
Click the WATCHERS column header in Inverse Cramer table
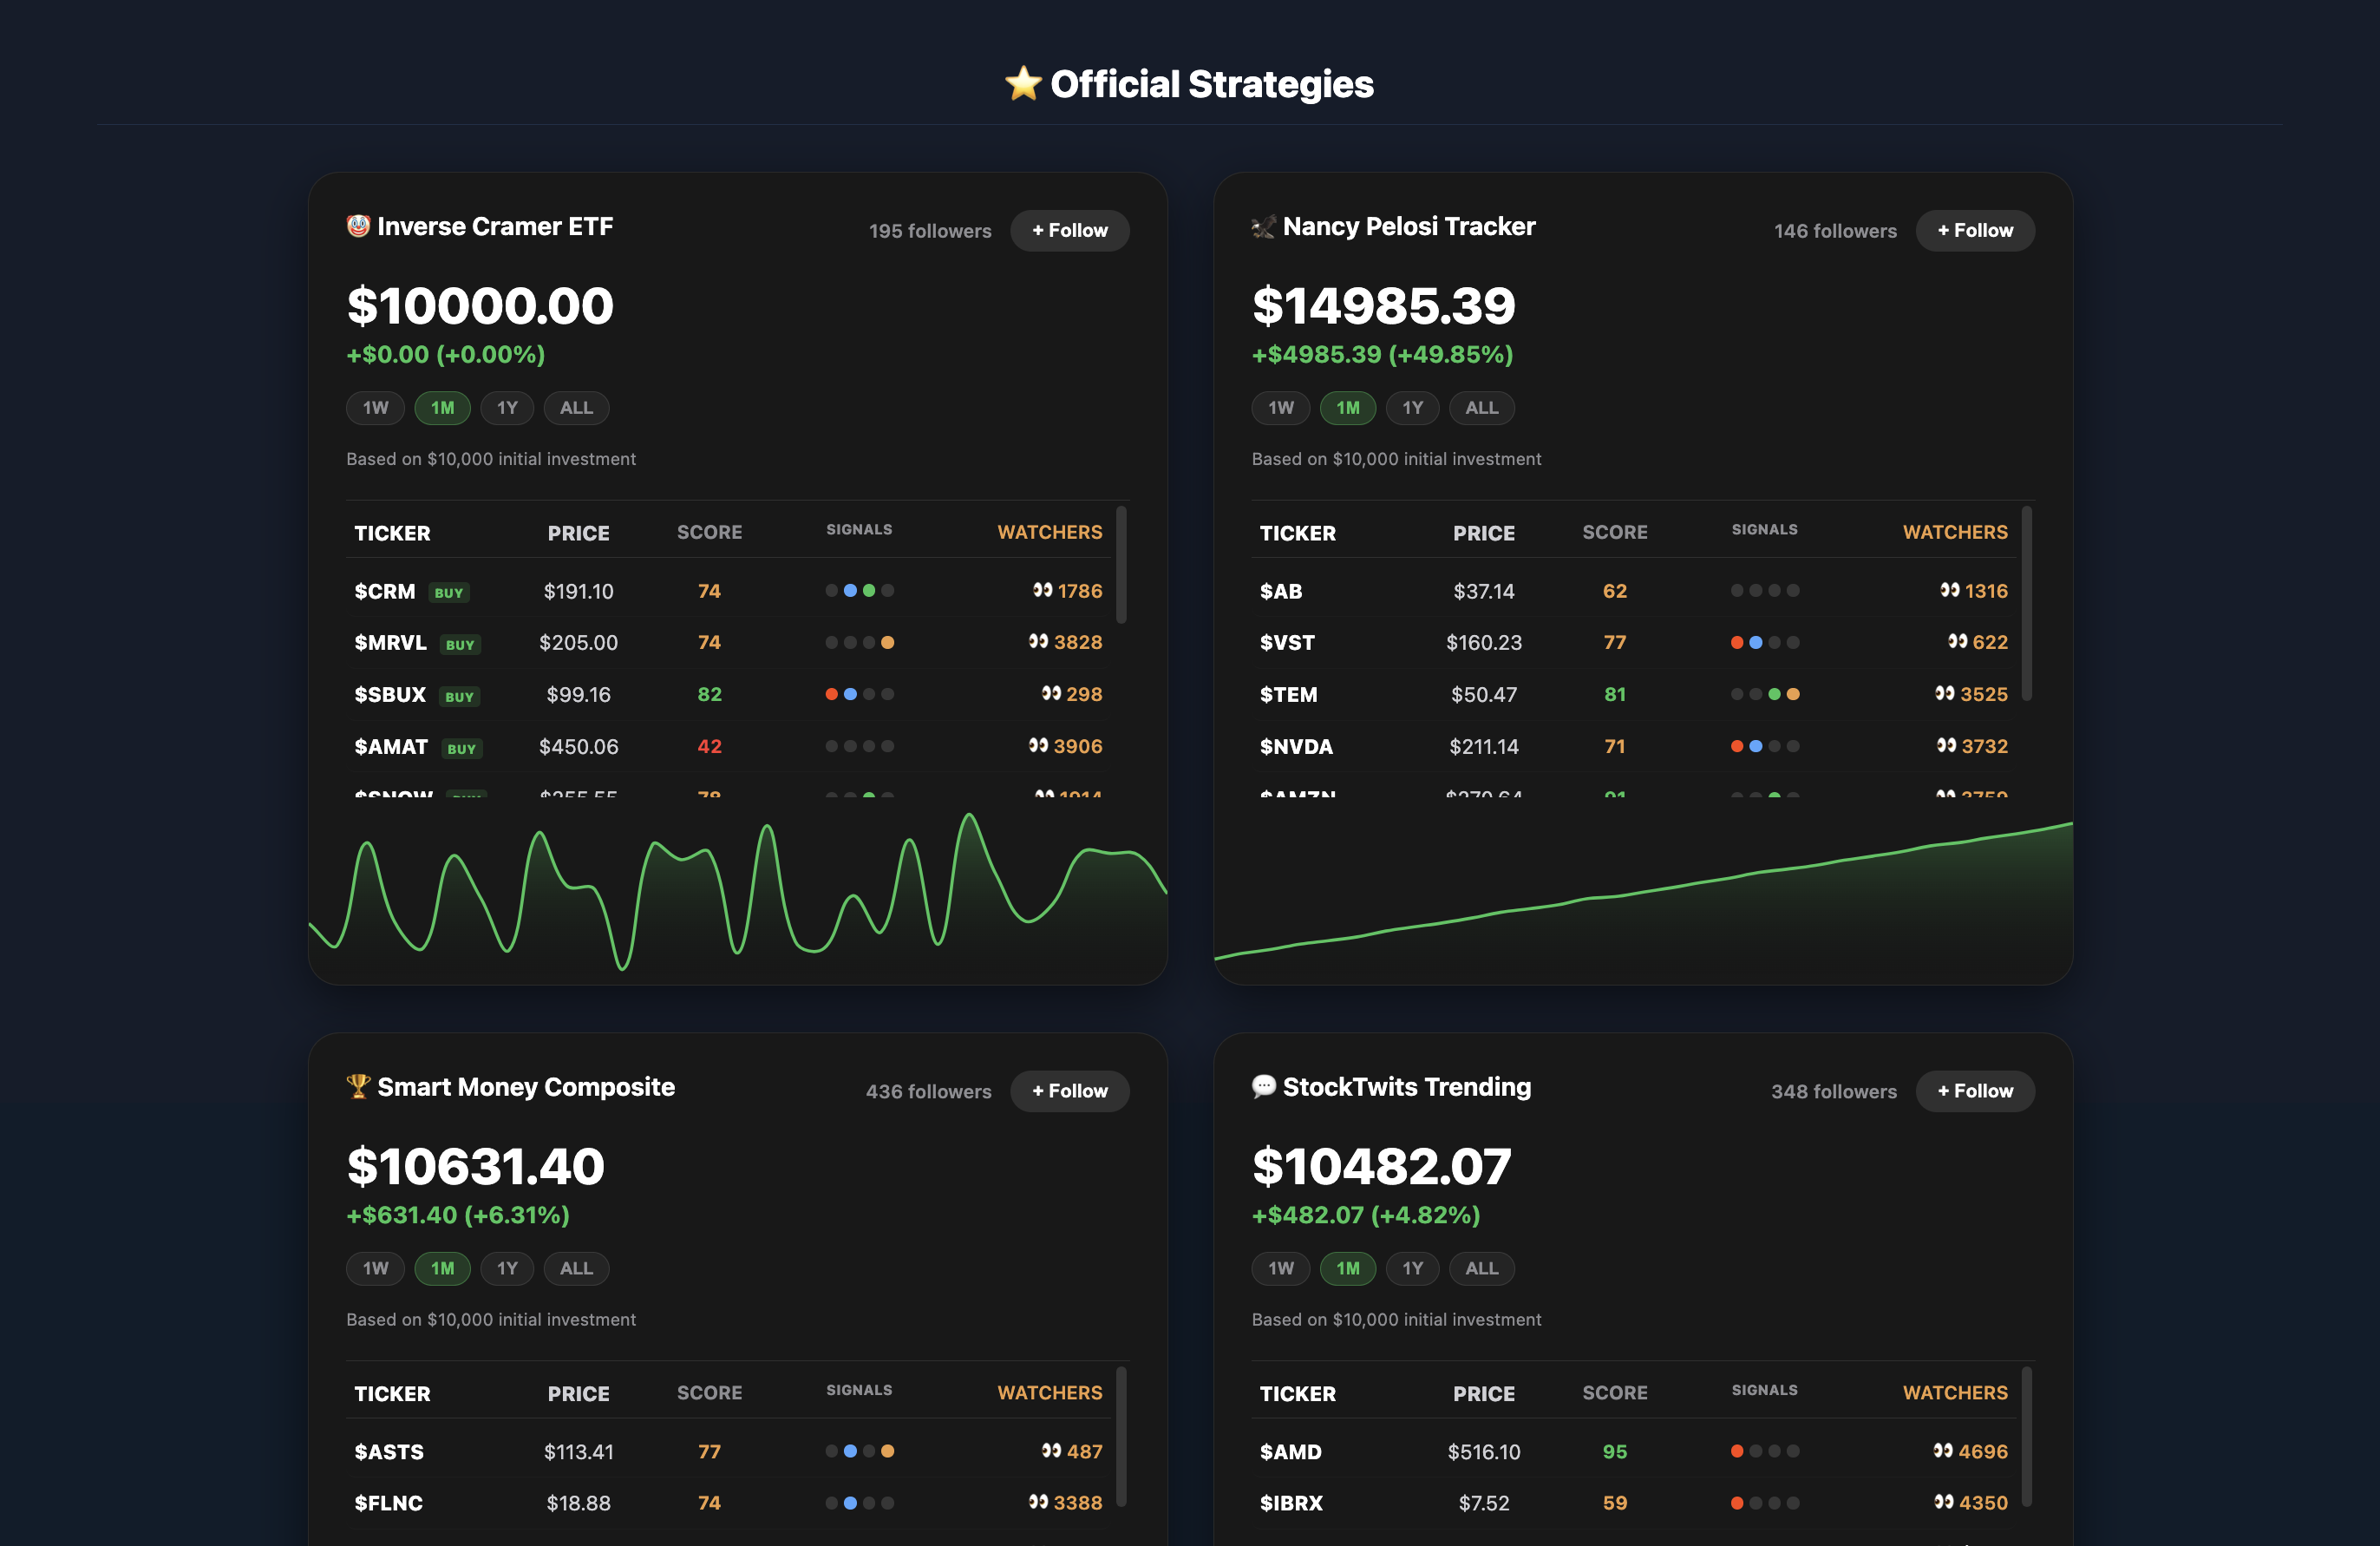(x=1050, y=532)
